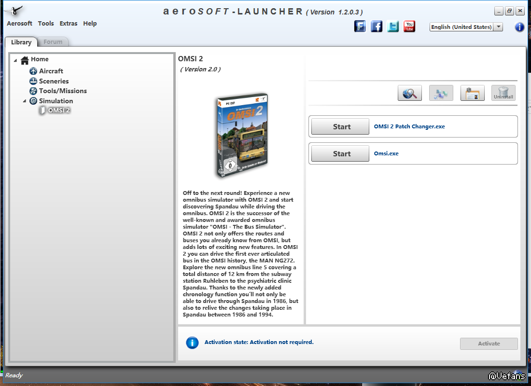The height and width of the screenshot is (386, 531).
Task: Click the Simulation category icon
Action: click(33, 101)
